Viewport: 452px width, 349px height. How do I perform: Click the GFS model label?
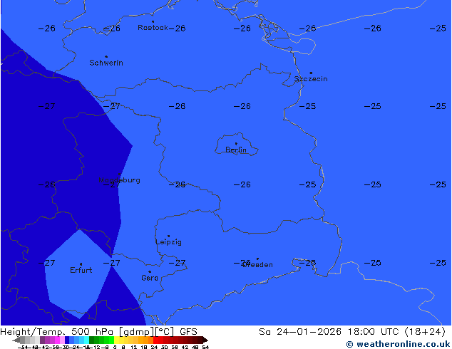coord(188,332)
